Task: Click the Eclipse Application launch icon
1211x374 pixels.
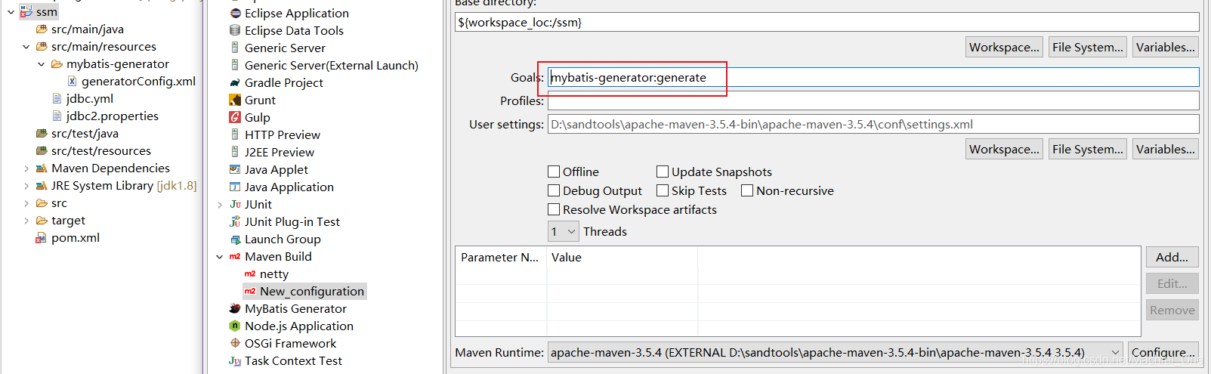Action: tap(235, 14)
